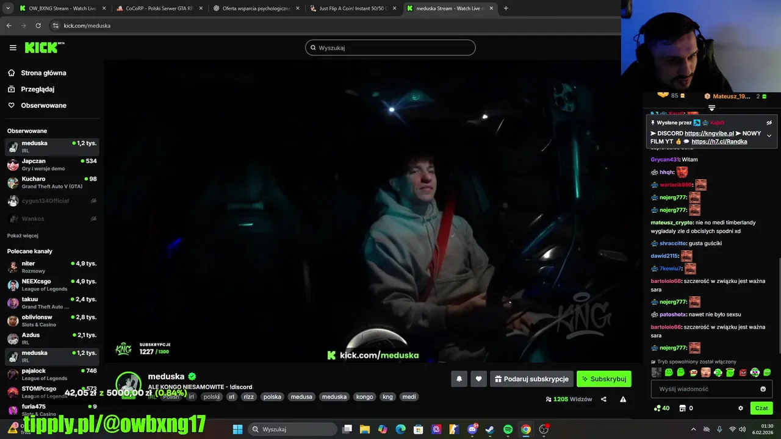Open Microsoft Edge from the taskbar
The width and height of the screenshot is (781, 439).
click(x=400, y=429)
